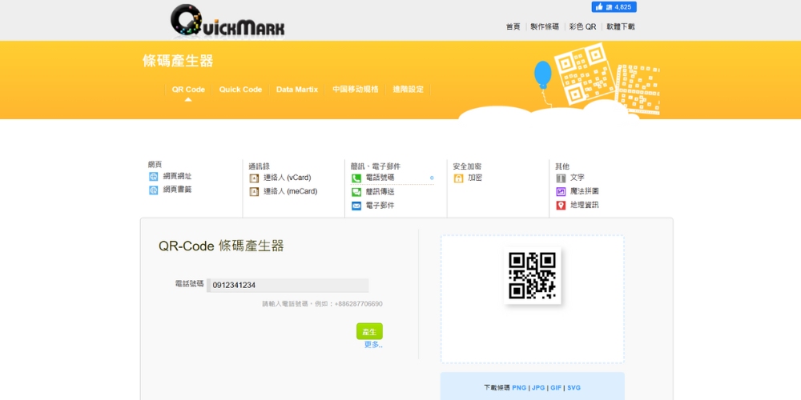Click the webpage URL globe icon

[153, 177]
